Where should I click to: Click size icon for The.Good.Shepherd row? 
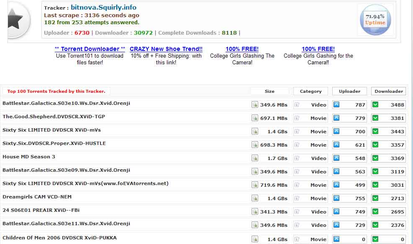(x=255, y=118)
